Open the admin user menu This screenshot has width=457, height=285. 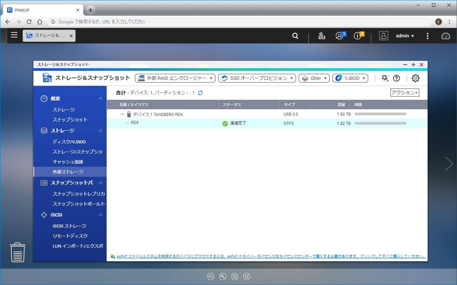tap(405, 36)
